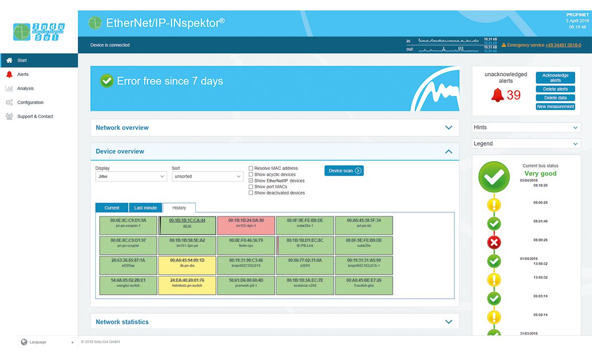The width and height of the screenshot is (592, 359).
Task: Enable Show deactivated devices checkbox
Action: (251, 193)
